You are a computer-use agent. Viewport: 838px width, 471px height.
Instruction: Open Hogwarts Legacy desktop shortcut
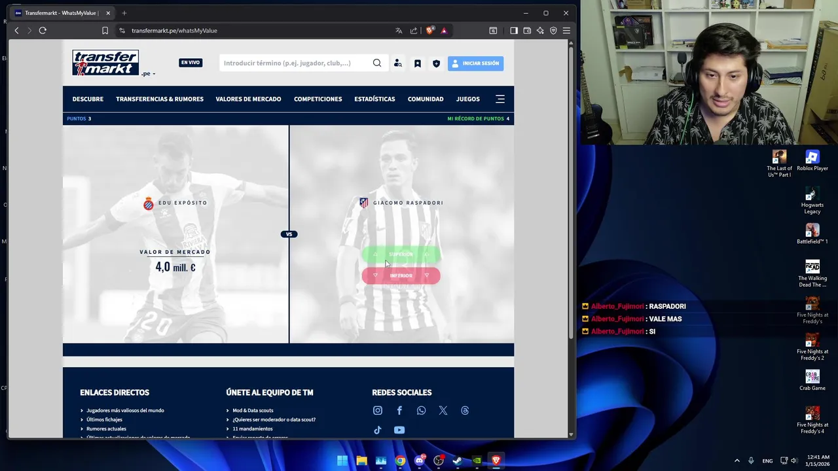click(812, 201)
